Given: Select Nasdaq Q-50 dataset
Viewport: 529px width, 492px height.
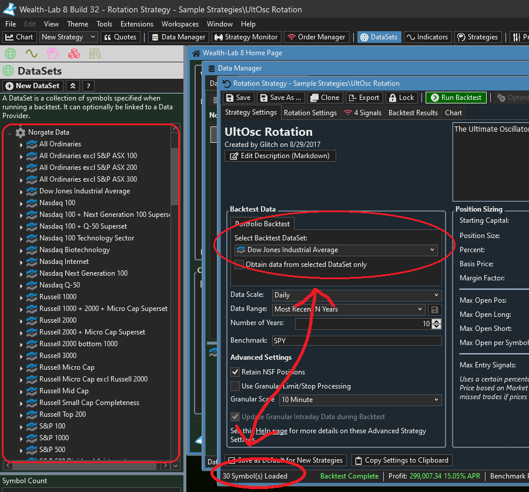Looking at the screenshot, I should tap(60, 285).
